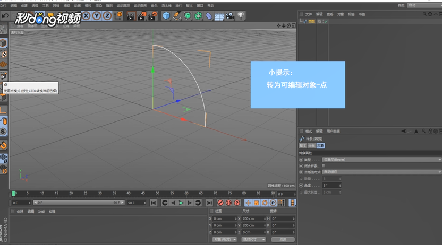442x245 pixels.
Task: Click viewport move pan icon
Action: 279,25
